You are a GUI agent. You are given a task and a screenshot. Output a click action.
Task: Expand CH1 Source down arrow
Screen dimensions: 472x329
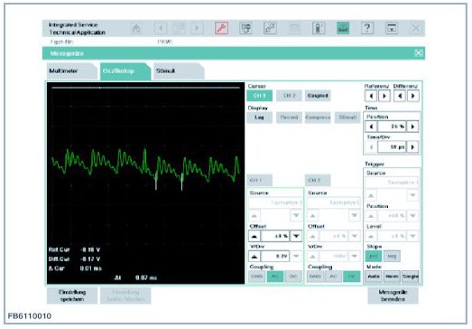(x=296, y=216)
